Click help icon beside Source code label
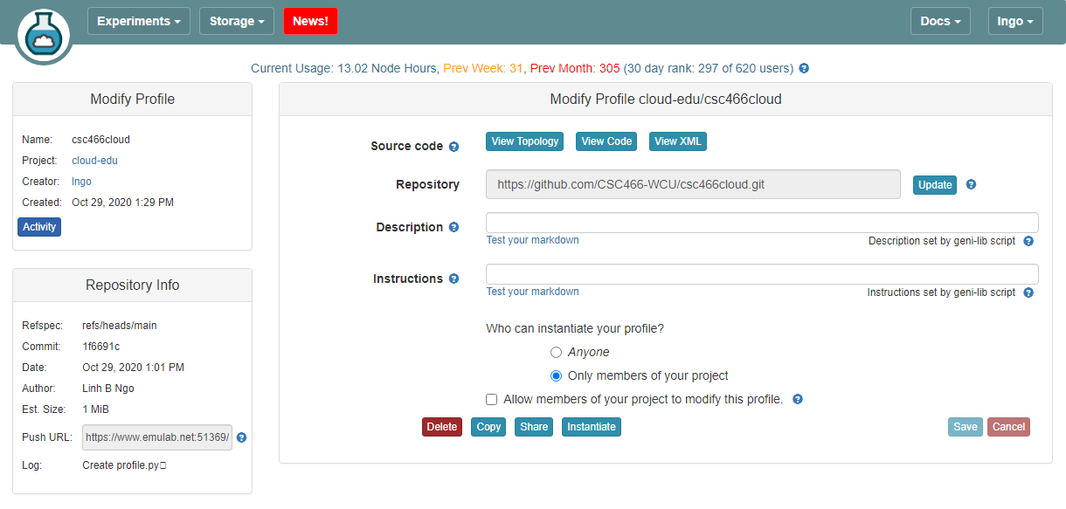 [x=453, y=147]
